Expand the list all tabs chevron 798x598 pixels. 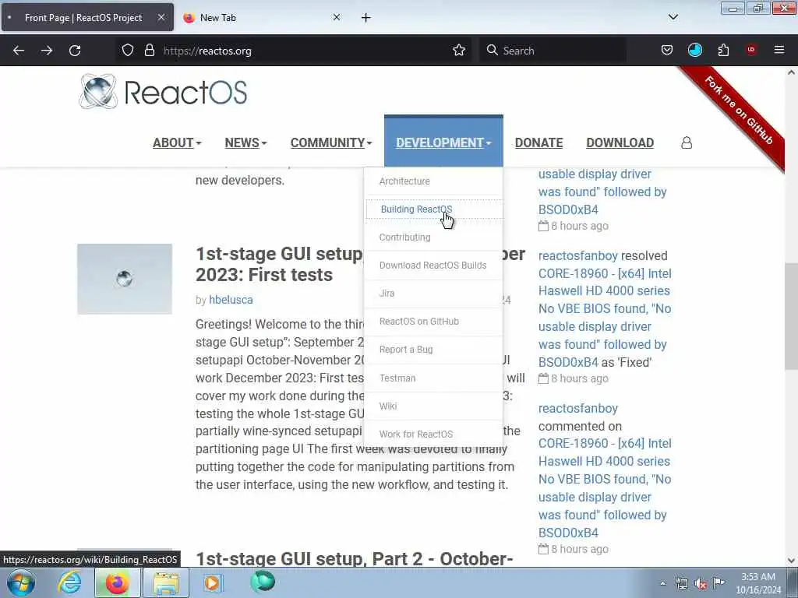[673, 17]
